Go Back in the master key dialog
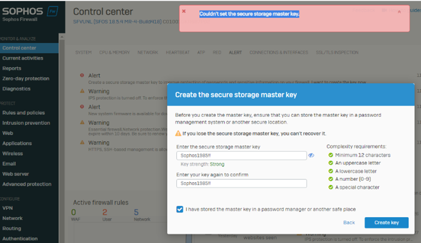Viewport: 421px width, 243px height. tap(349, 223)
